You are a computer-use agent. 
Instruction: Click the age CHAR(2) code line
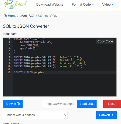click(27, 48)
